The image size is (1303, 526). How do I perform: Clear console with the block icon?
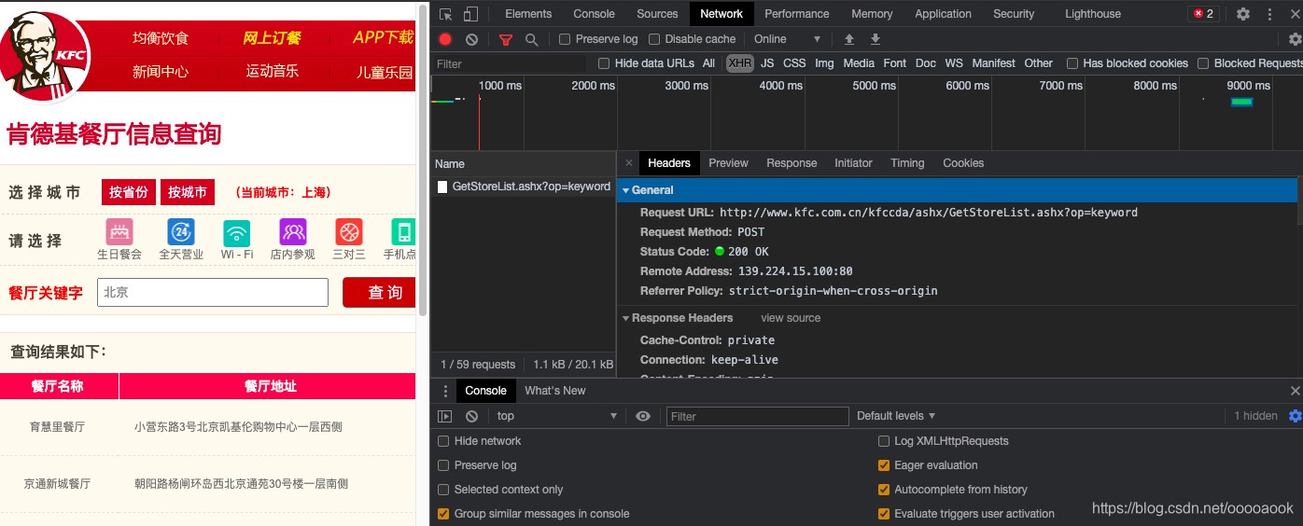472,416
